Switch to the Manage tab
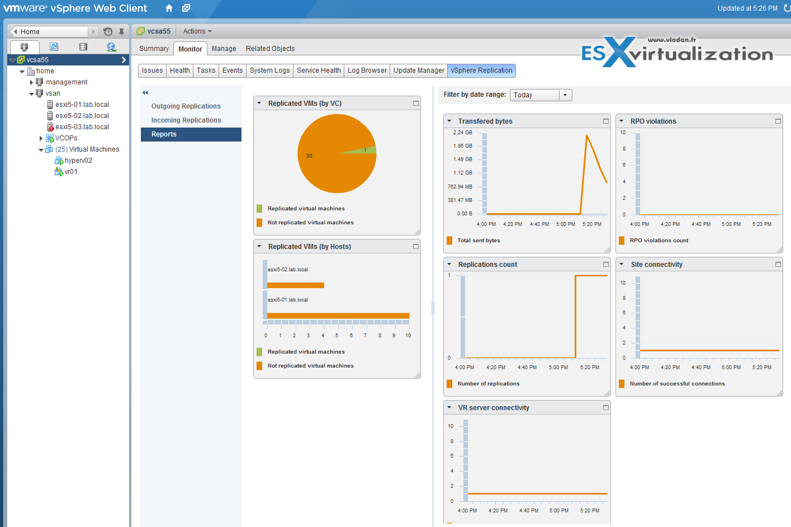The height and width of the screenshot is (527, 791). tap(224, 49)
